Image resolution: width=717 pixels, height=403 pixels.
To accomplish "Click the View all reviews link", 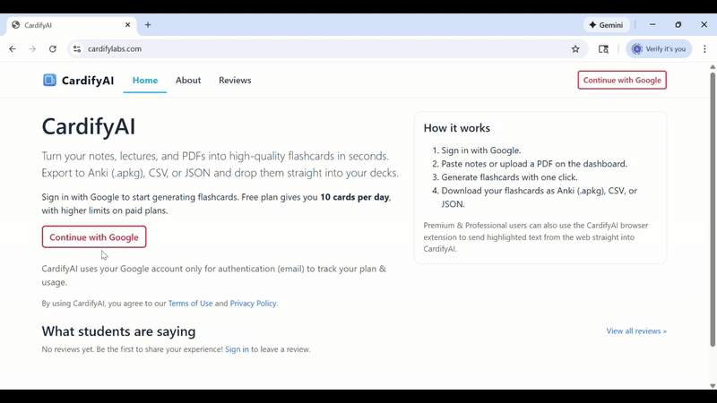I will point(636,330).
